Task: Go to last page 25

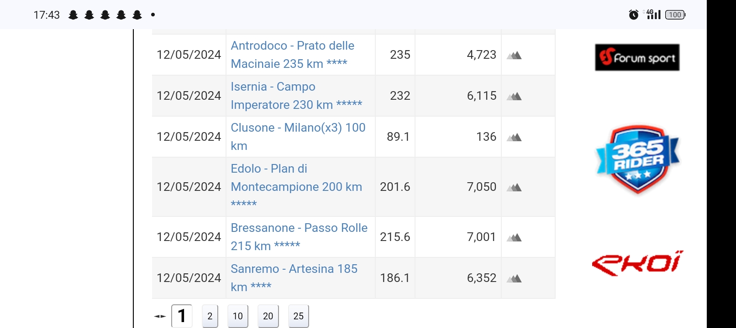Action: 299,316
